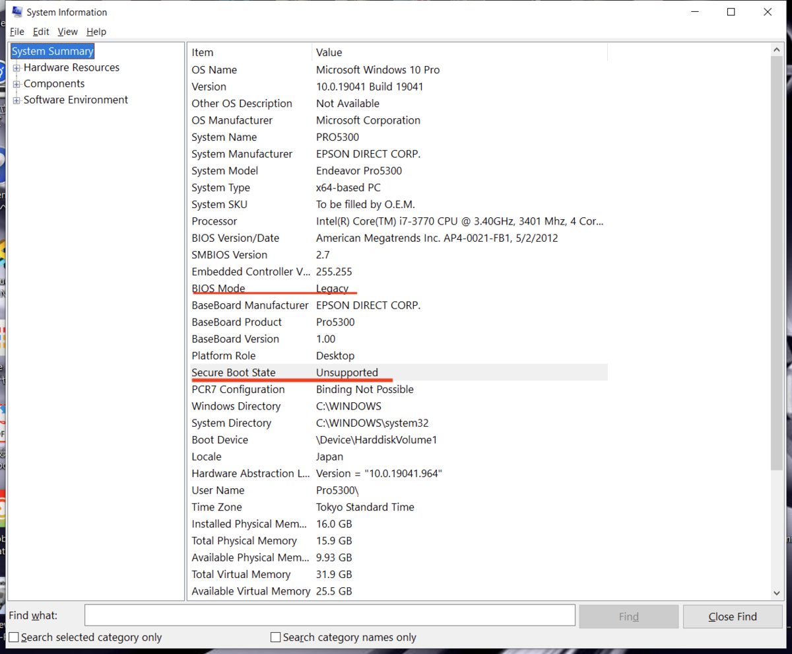Click the Endeavor Pro5300 value
The image size is (792, 654).
359,171
